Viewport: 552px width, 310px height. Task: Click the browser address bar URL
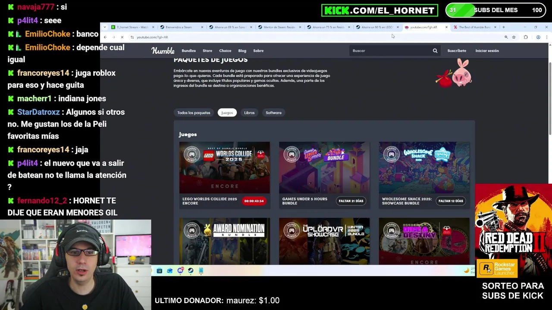point(152,37)
